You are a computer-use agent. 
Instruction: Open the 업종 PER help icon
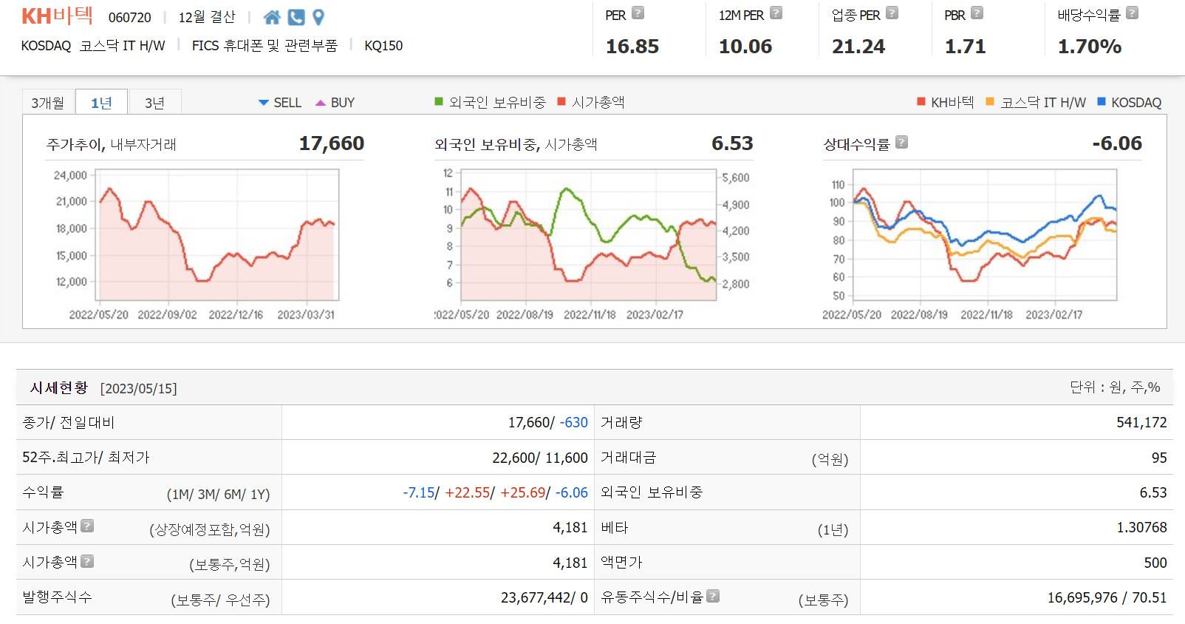pos(892,13)
